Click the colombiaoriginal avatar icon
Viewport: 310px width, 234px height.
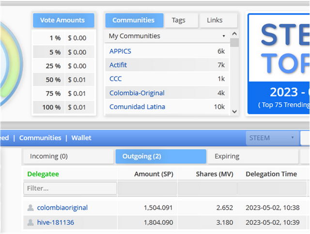(31, 208)
